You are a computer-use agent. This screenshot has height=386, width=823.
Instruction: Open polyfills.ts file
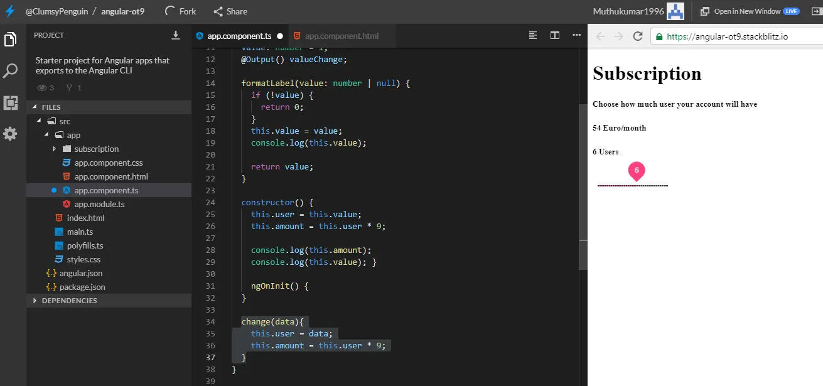point(85,245)
